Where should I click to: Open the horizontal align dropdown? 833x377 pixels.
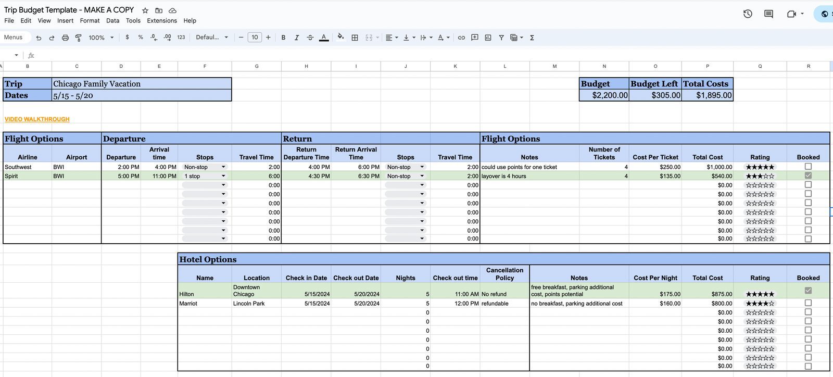(392, 37)
